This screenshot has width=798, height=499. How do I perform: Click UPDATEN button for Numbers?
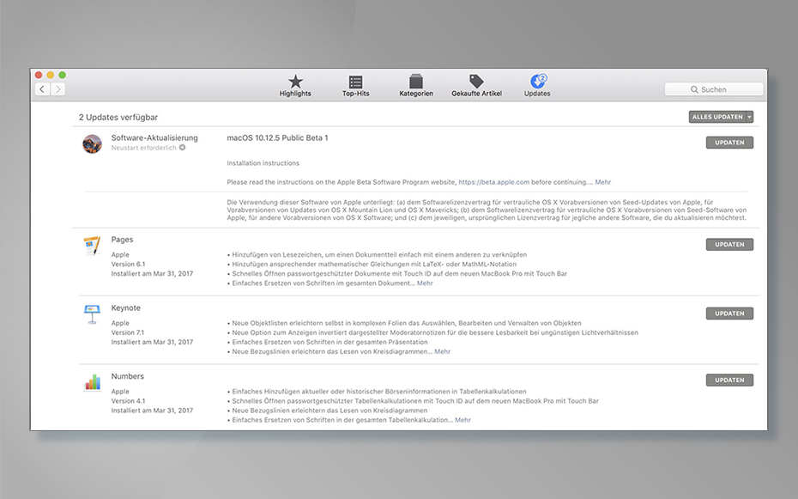729,380
